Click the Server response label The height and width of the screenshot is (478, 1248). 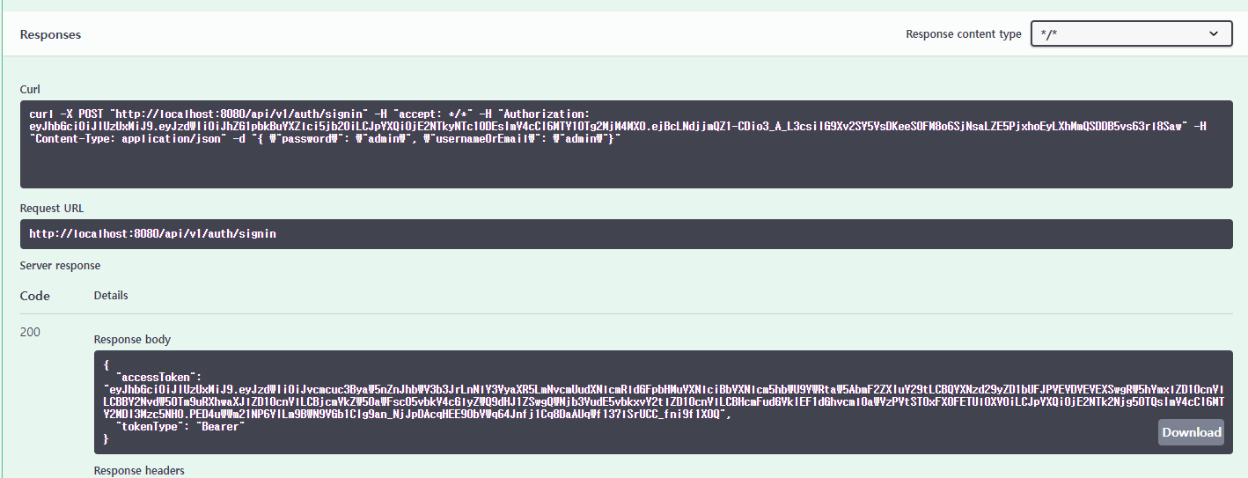pos(60,266)
